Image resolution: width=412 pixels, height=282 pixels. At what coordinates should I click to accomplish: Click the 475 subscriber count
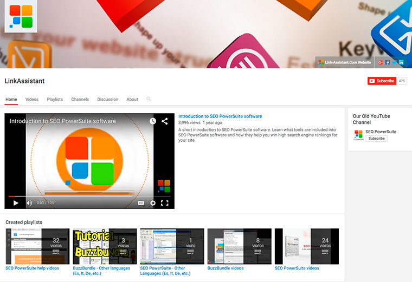402,81
